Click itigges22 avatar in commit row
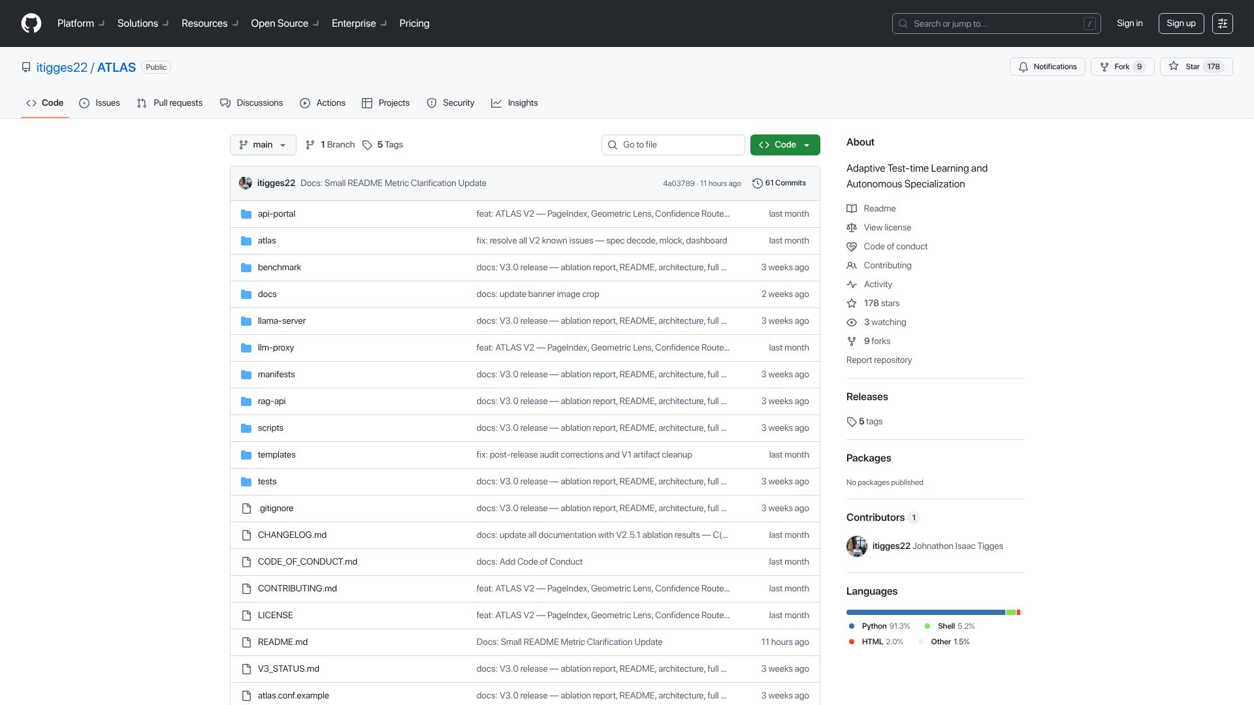Screen dimensions: 1254x705 [246, 183]
